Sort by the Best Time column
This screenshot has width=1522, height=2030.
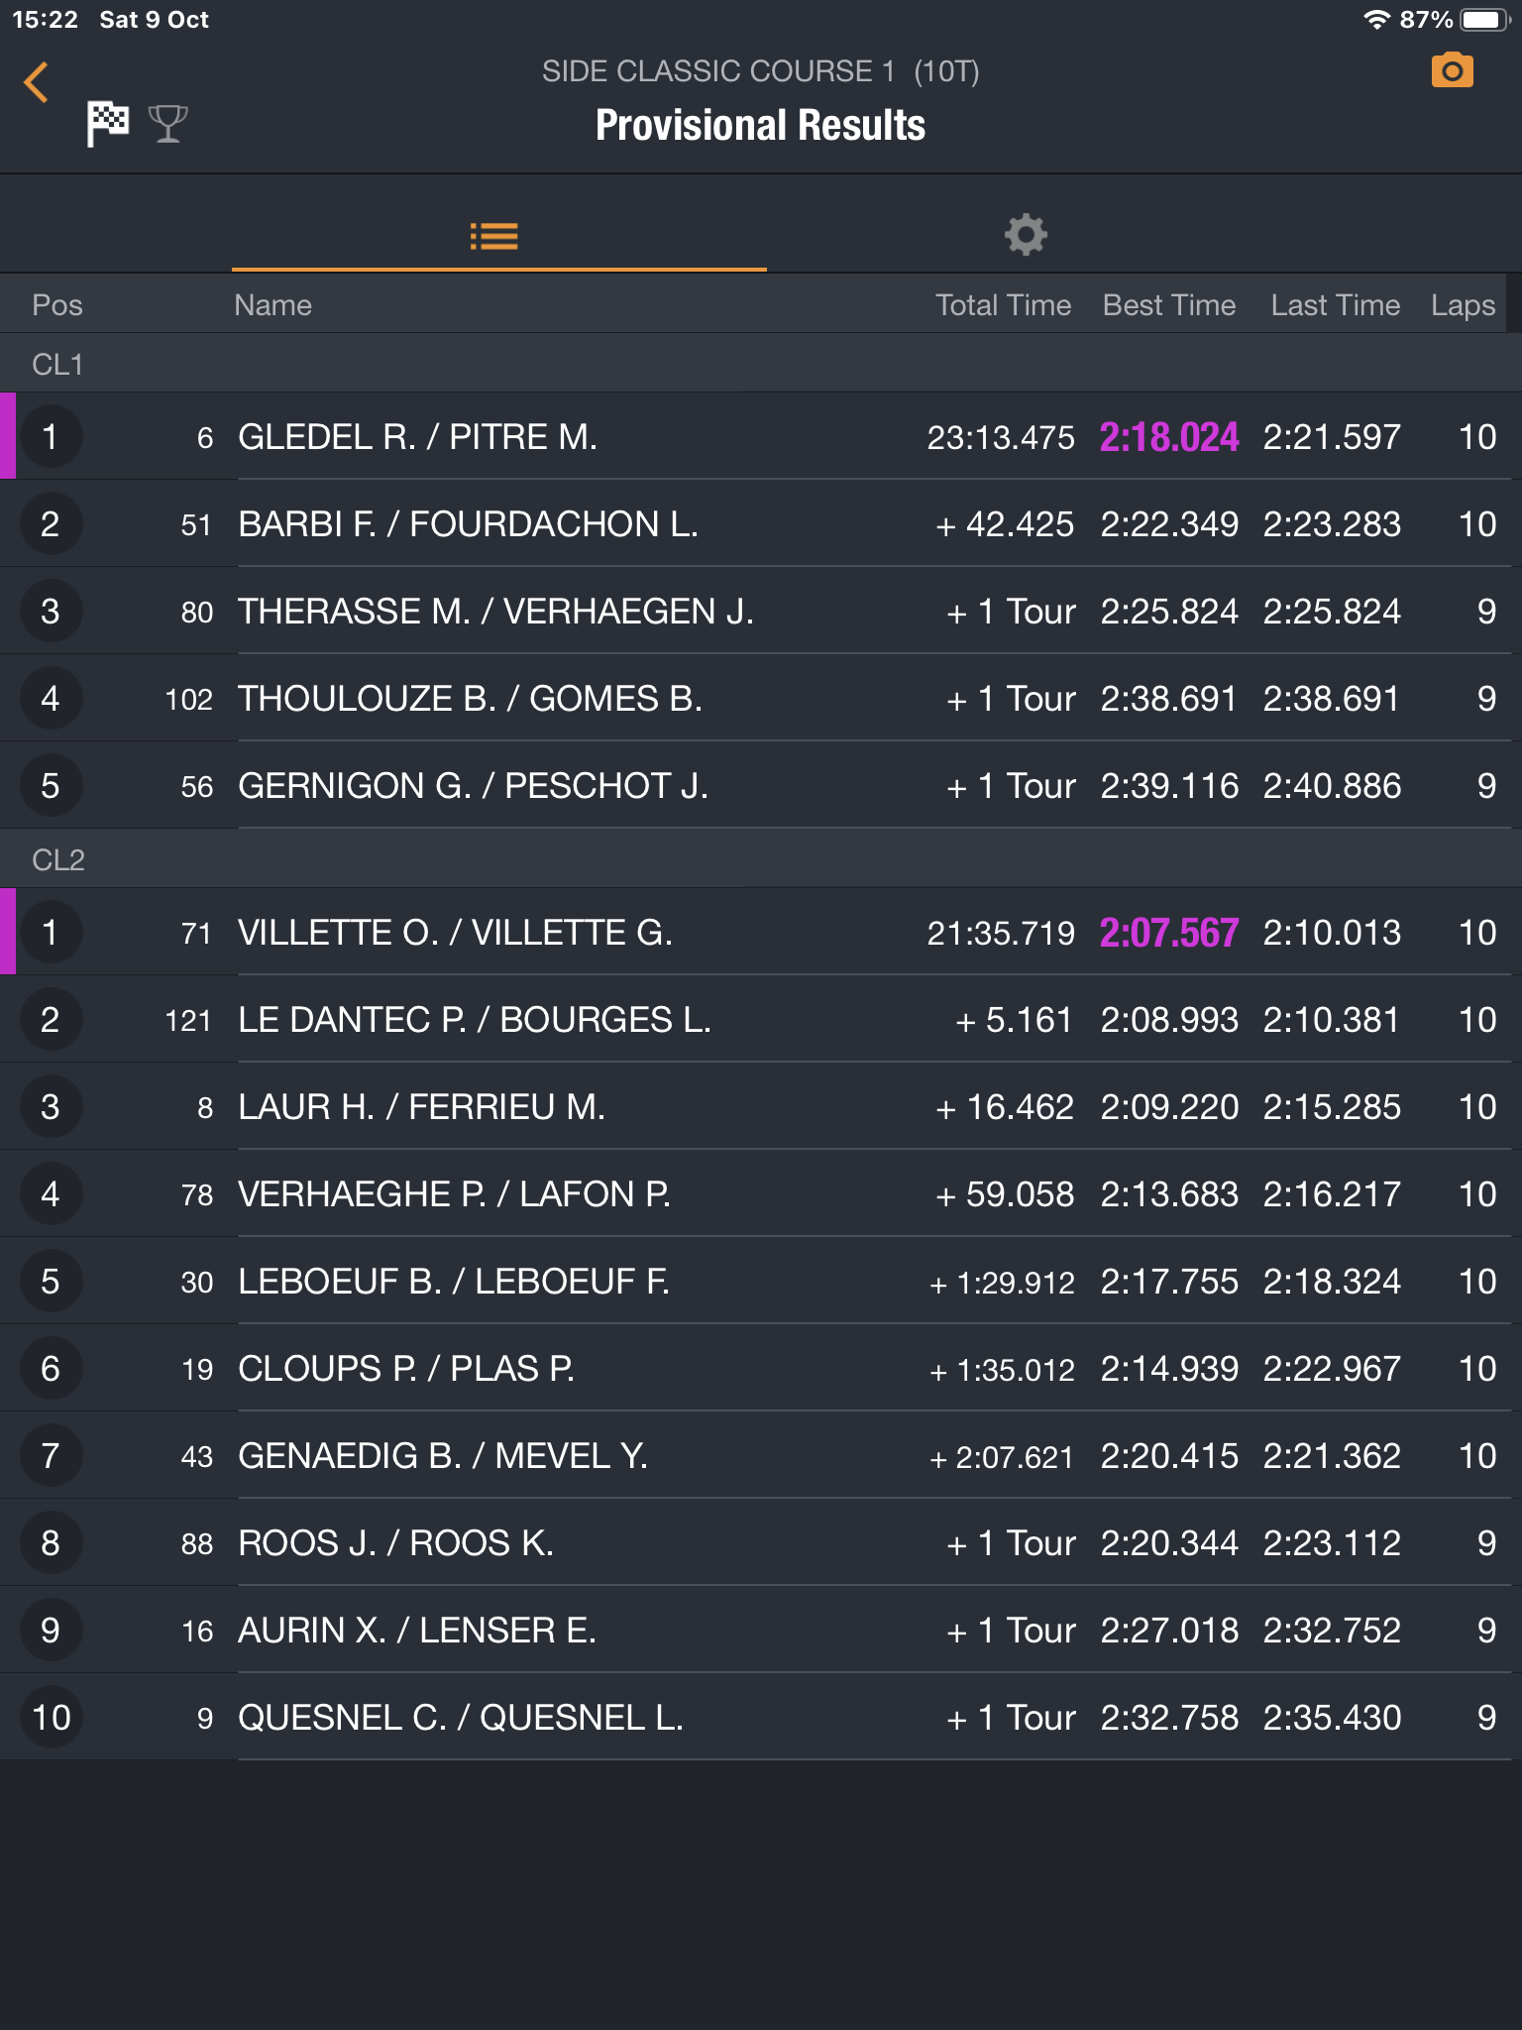click(1169, 305)
